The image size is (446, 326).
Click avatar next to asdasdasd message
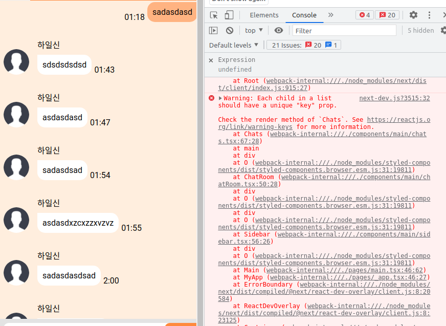pos(16,115)
